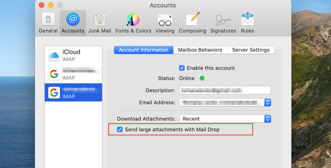This screenshot has width=331, height=168.
Task: Click the 'Online' status text
Action: click(187, 78)
